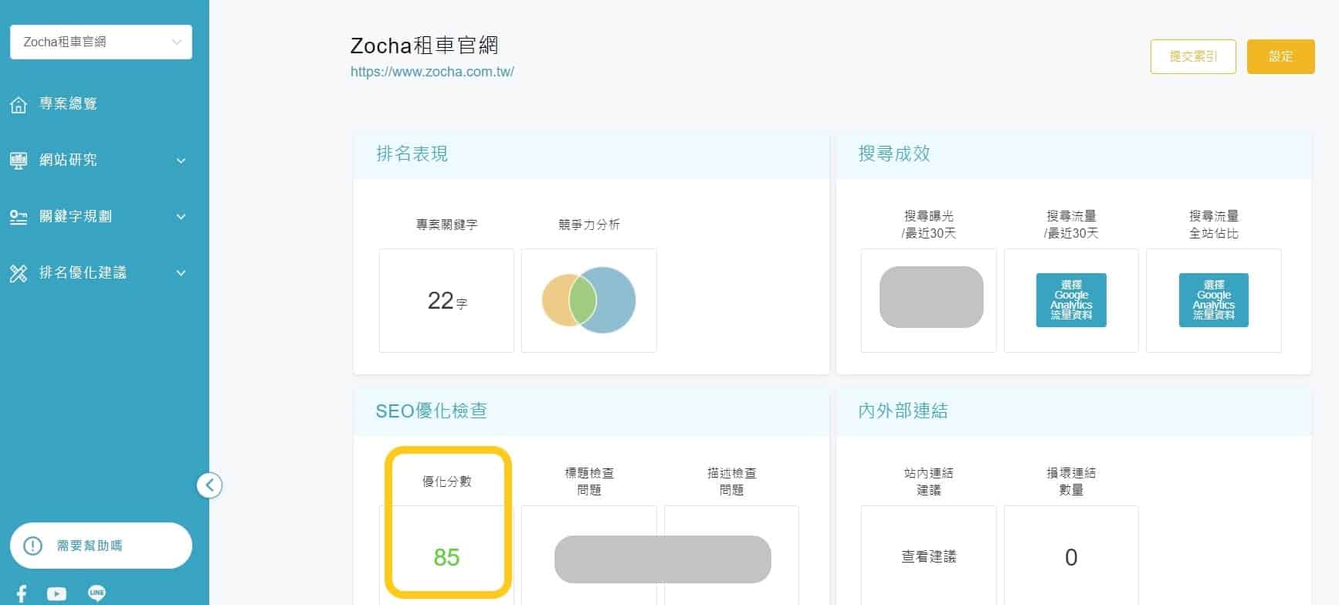Screen dimensions: 1339x605
Task: Expand the 排名優化建議 submenu chevron
Action: (181, 273)
